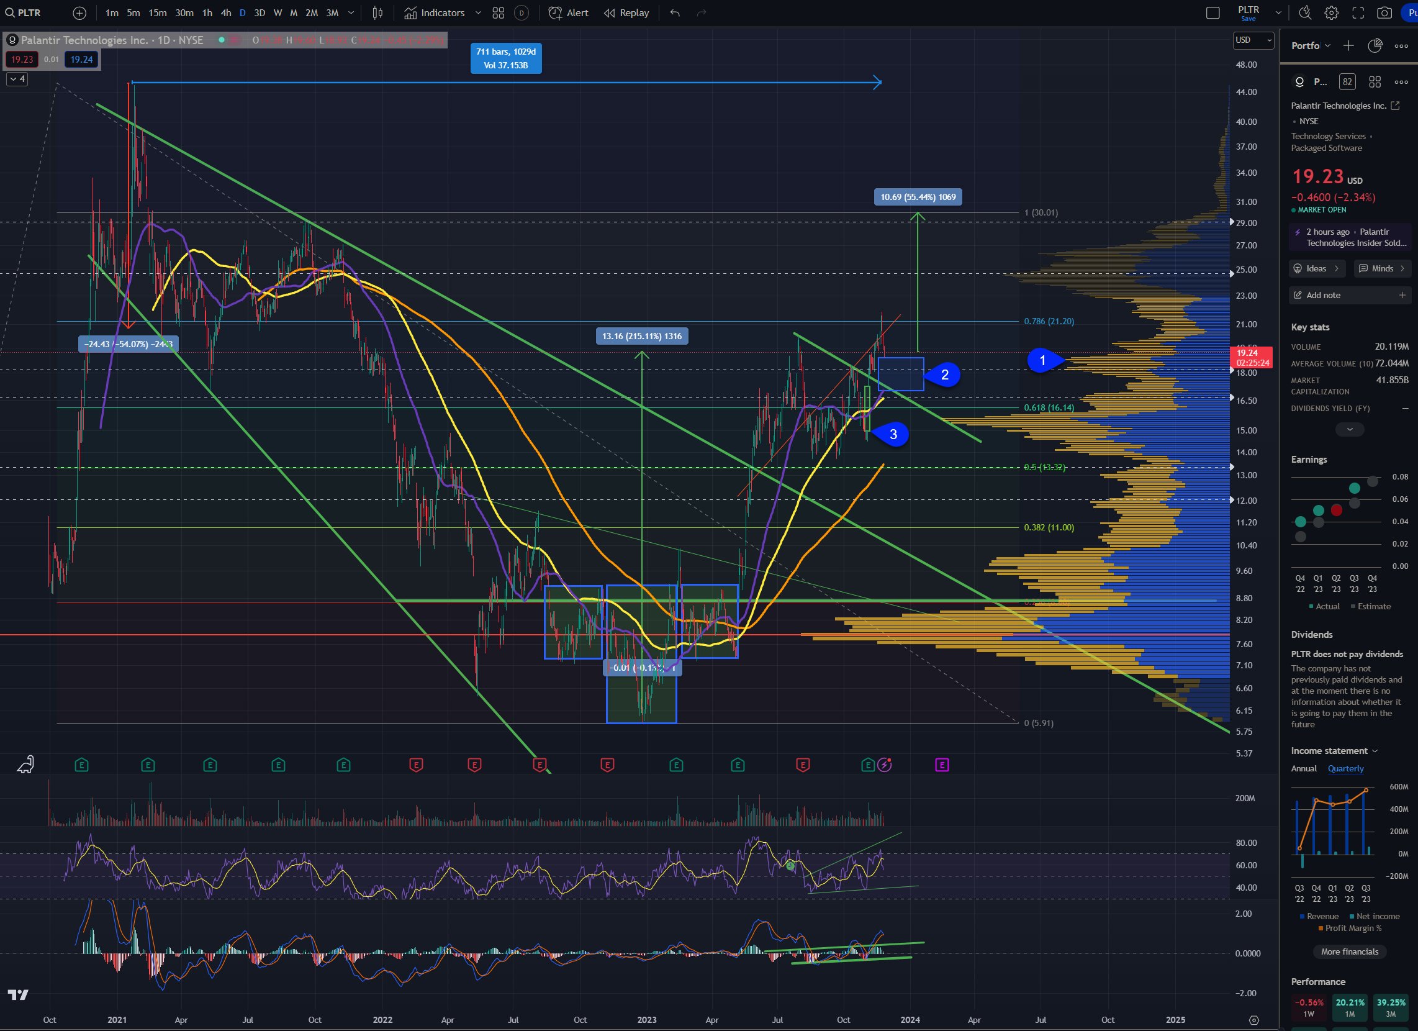Click the compare or add symbol plus icon
Image resolution: width=1418 pixels, height=1031 pixels.
tap(79, 12)
